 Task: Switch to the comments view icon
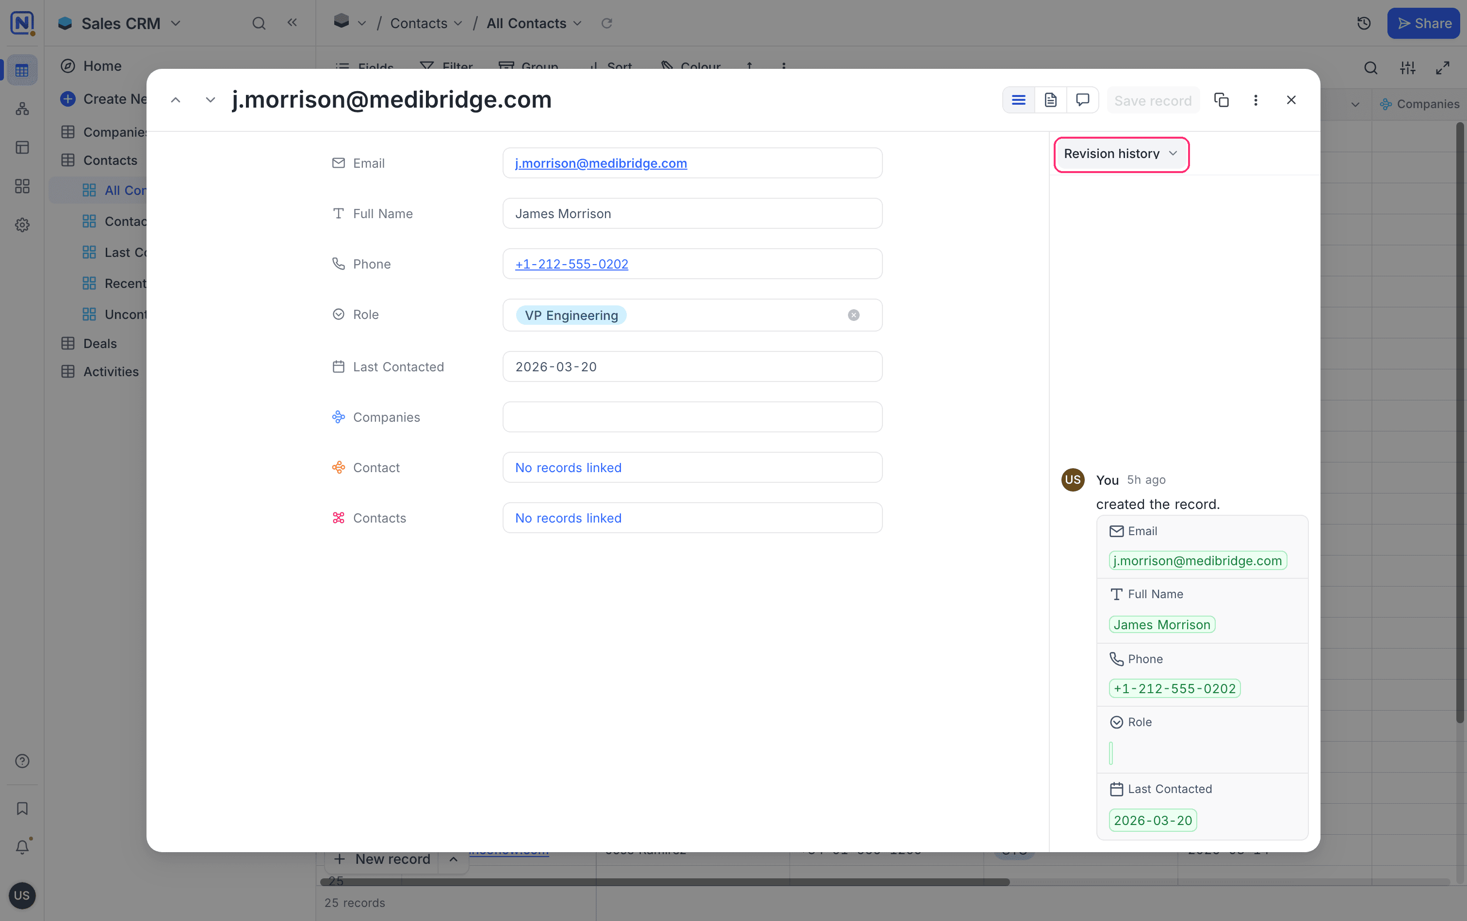pos(1083,100)
